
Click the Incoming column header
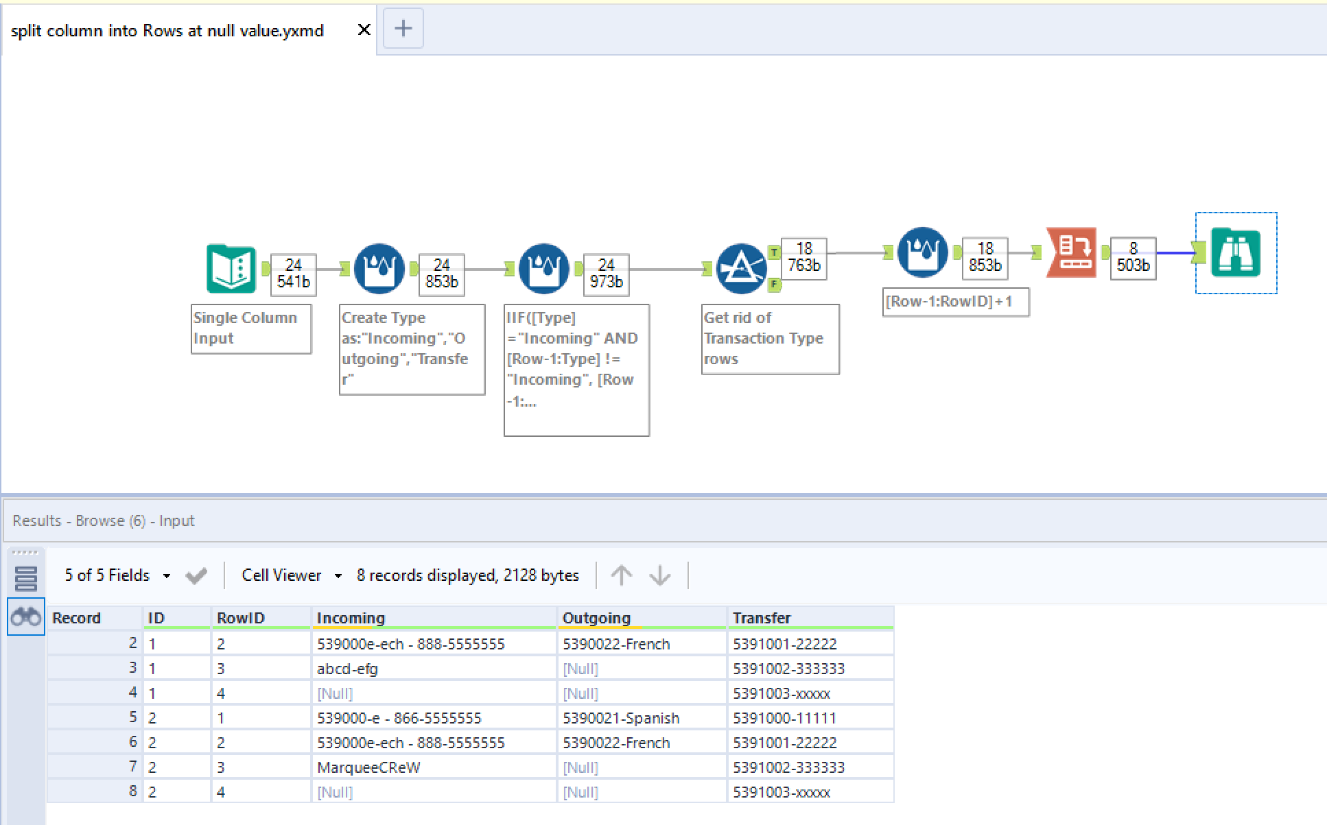tap(351, 618)
